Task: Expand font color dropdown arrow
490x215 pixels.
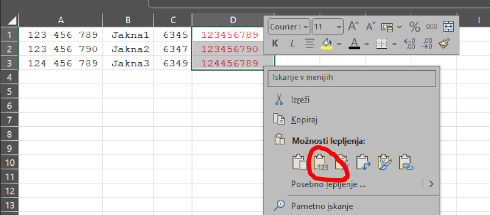Action: click(367, 44)
